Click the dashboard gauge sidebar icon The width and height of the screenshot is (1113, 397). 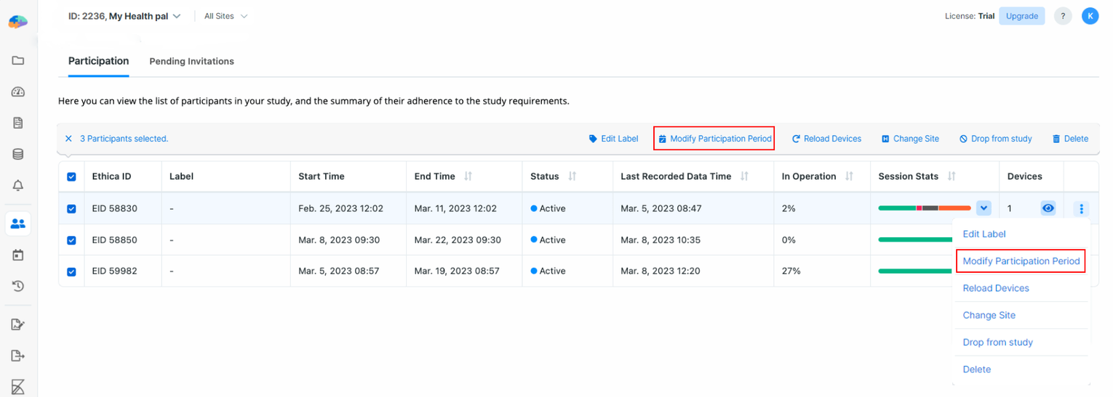(18, 91)
